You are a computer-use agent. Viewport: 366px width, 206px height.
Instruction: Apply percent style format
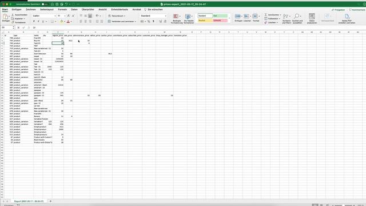click(149, 22)
